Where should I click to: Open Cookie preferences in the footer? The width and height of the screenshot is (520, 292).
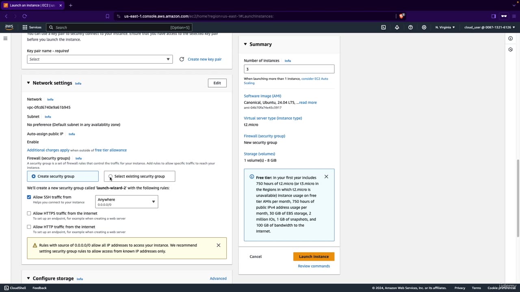(x=501, y=288)
